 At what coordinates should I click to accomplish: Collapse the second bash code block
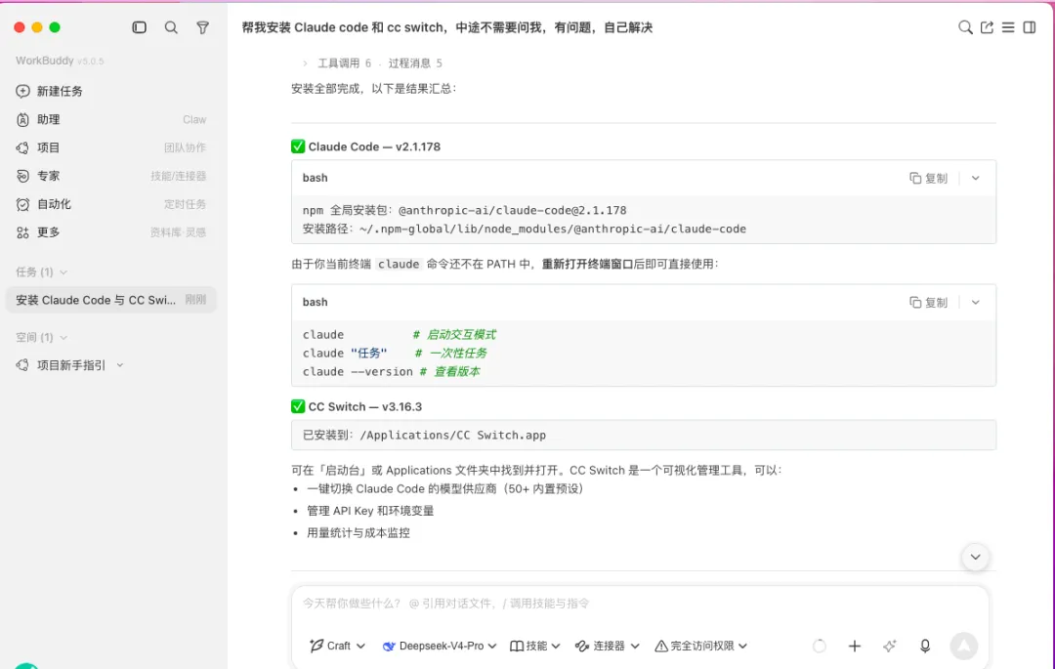pos(976,303)
